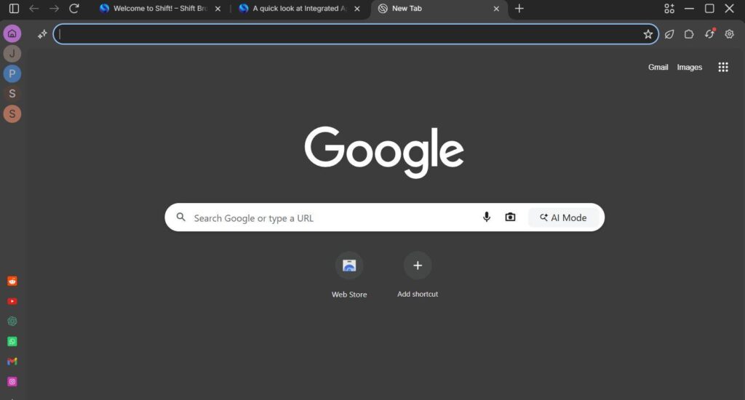The width and height of the screenshot is (745, 400).
Task: Open the extensions puzzle icon
Action: 689,33
